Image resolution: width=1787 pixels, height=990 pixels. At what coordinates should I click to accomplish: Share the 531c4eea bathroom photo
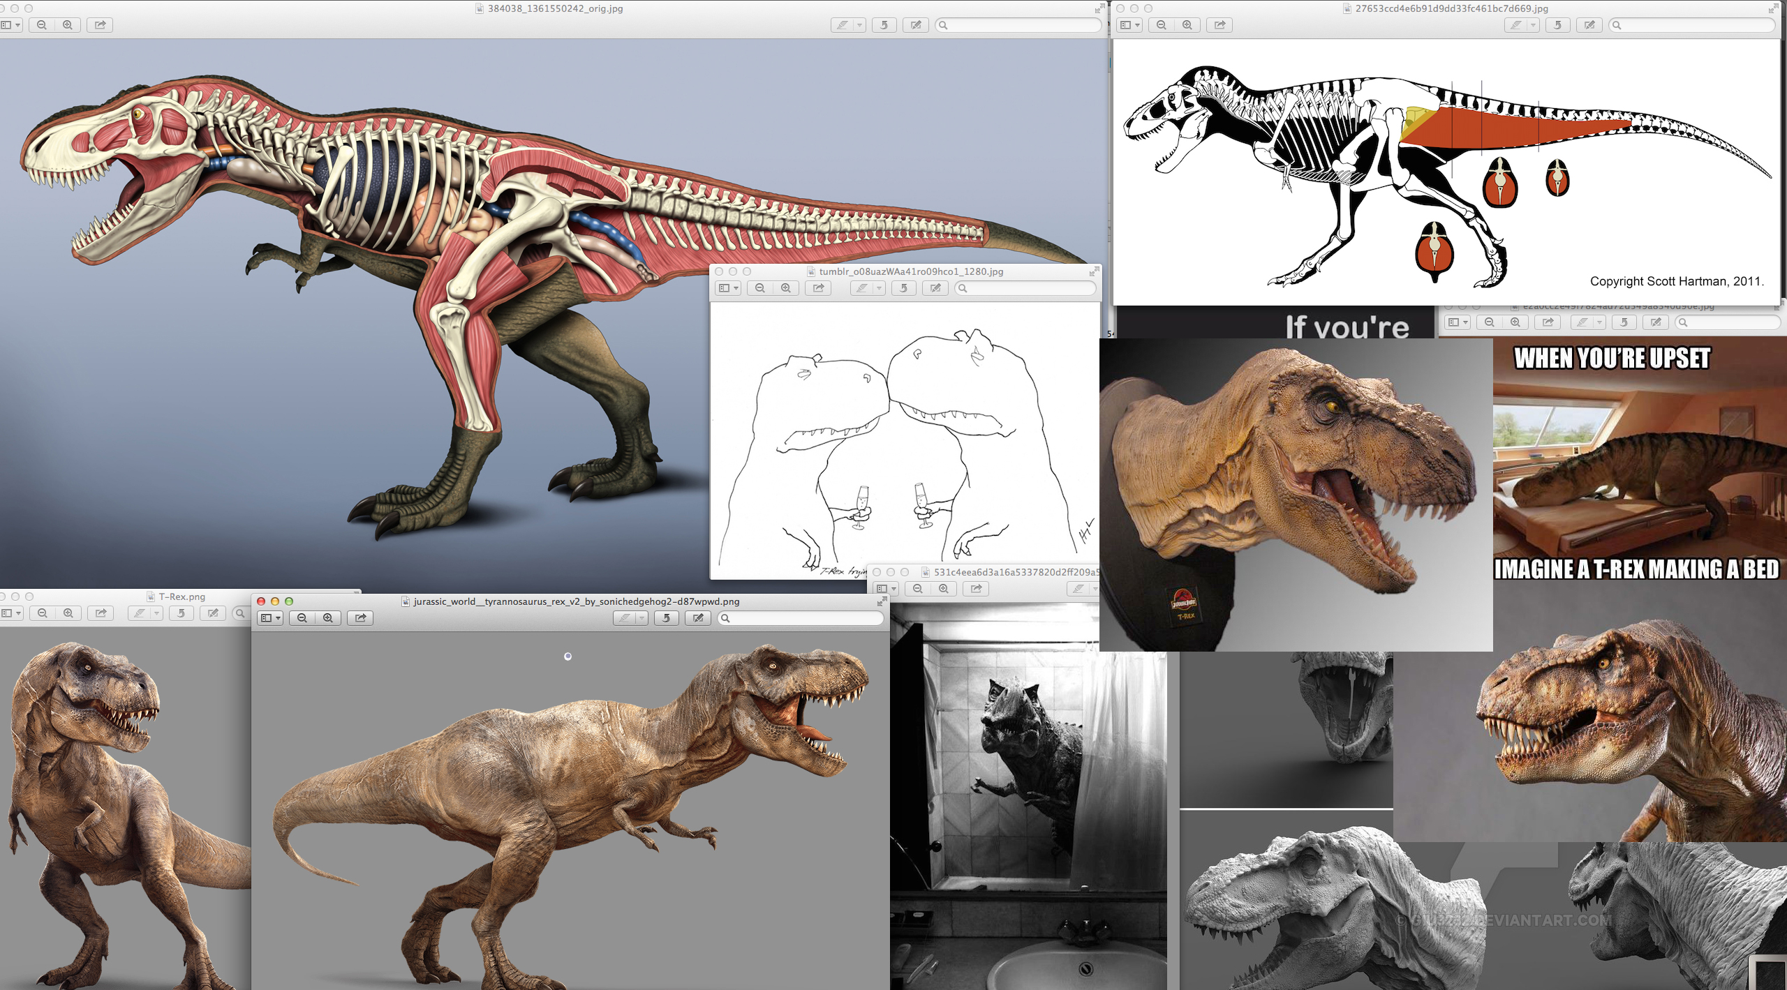click(x=976, y=589)
